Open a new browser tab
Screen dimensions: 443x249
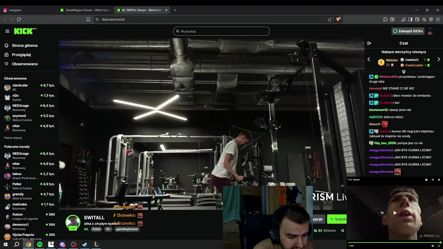point(175,10)
